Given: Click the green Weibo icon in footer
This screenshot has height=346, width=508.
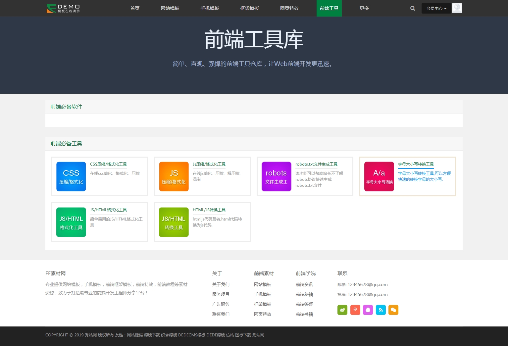Looking at the screenshot, I should click(x=342, y=310).
